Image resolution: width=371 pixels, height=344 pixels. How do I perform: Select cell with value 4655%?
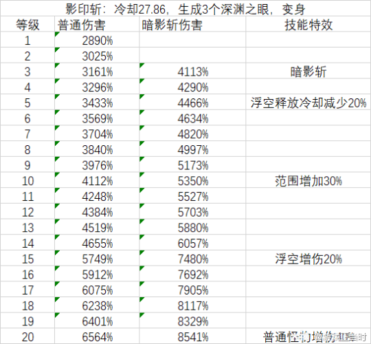tap(97, 243)
